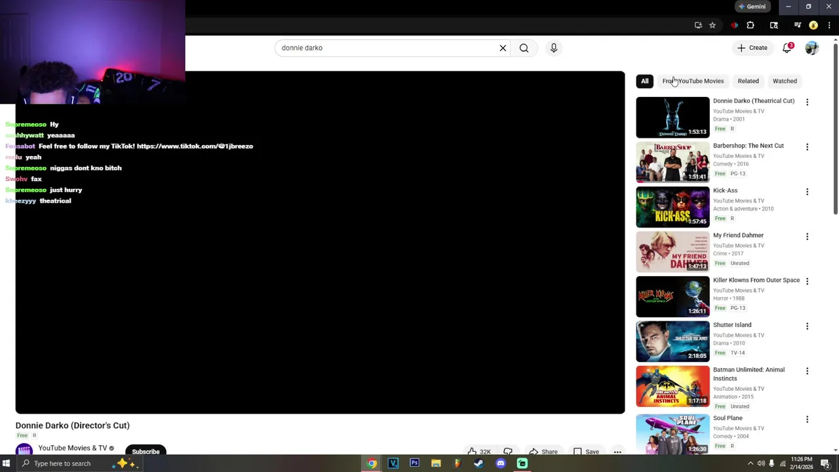Open YouTube notifications bell
The height and width of the screenshot is (472, 839).
tap(787, 48)
